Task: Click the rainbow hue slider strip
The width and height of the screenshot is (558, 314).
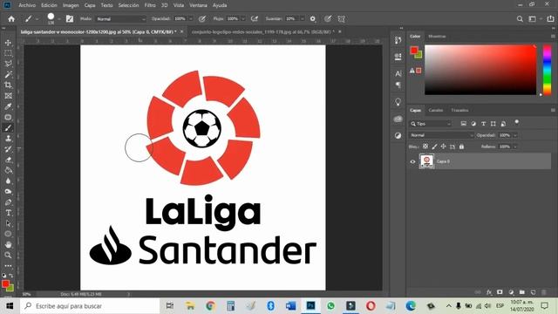Action: click(x=547, y=70)
